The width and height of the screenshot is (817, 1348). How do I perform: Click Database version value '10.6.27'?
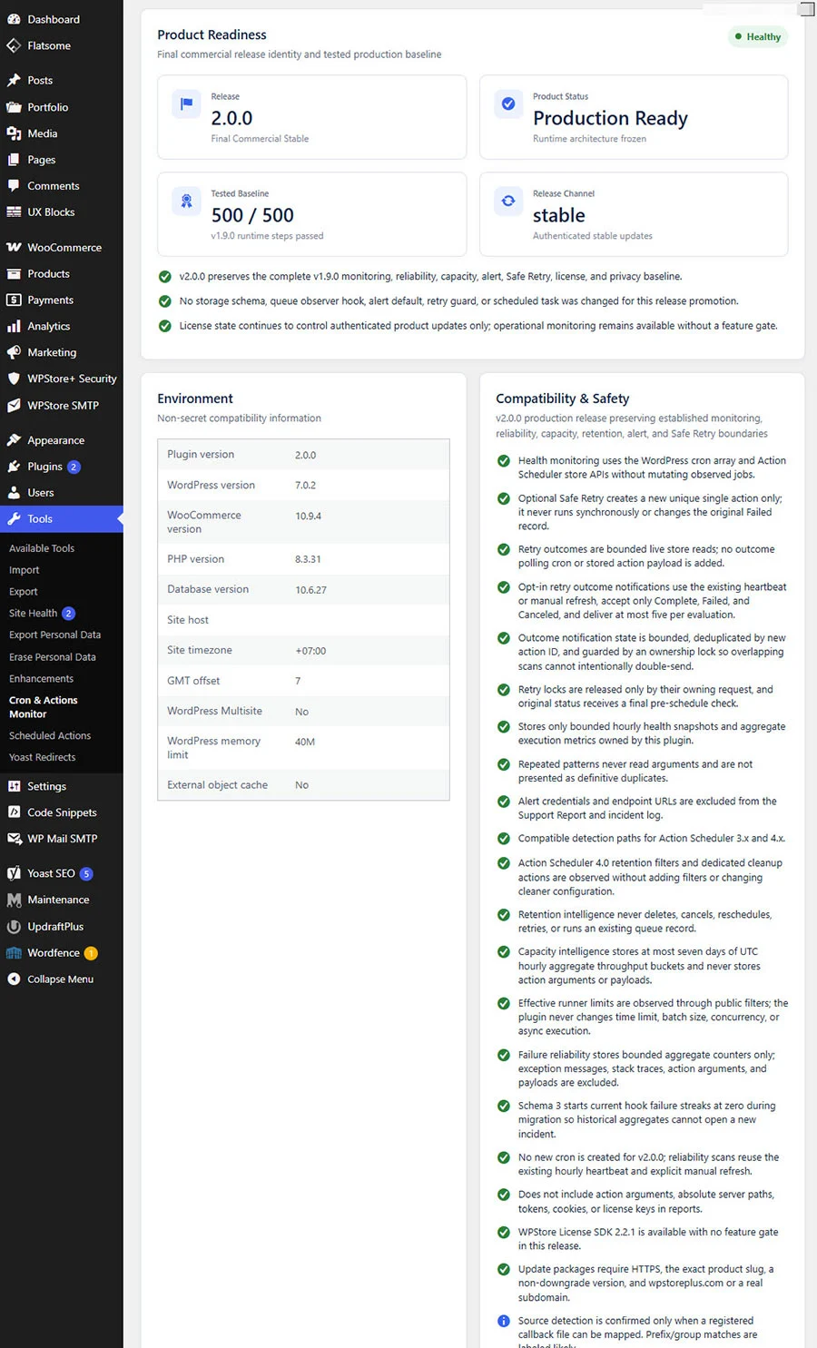tap(310, 590)
